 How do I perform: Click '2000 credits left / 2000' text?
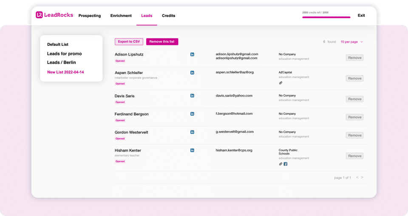tap(315, 12)
